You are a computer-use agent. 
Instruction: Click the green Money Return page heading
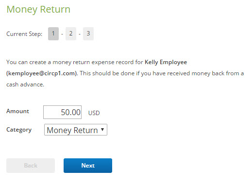38,9
